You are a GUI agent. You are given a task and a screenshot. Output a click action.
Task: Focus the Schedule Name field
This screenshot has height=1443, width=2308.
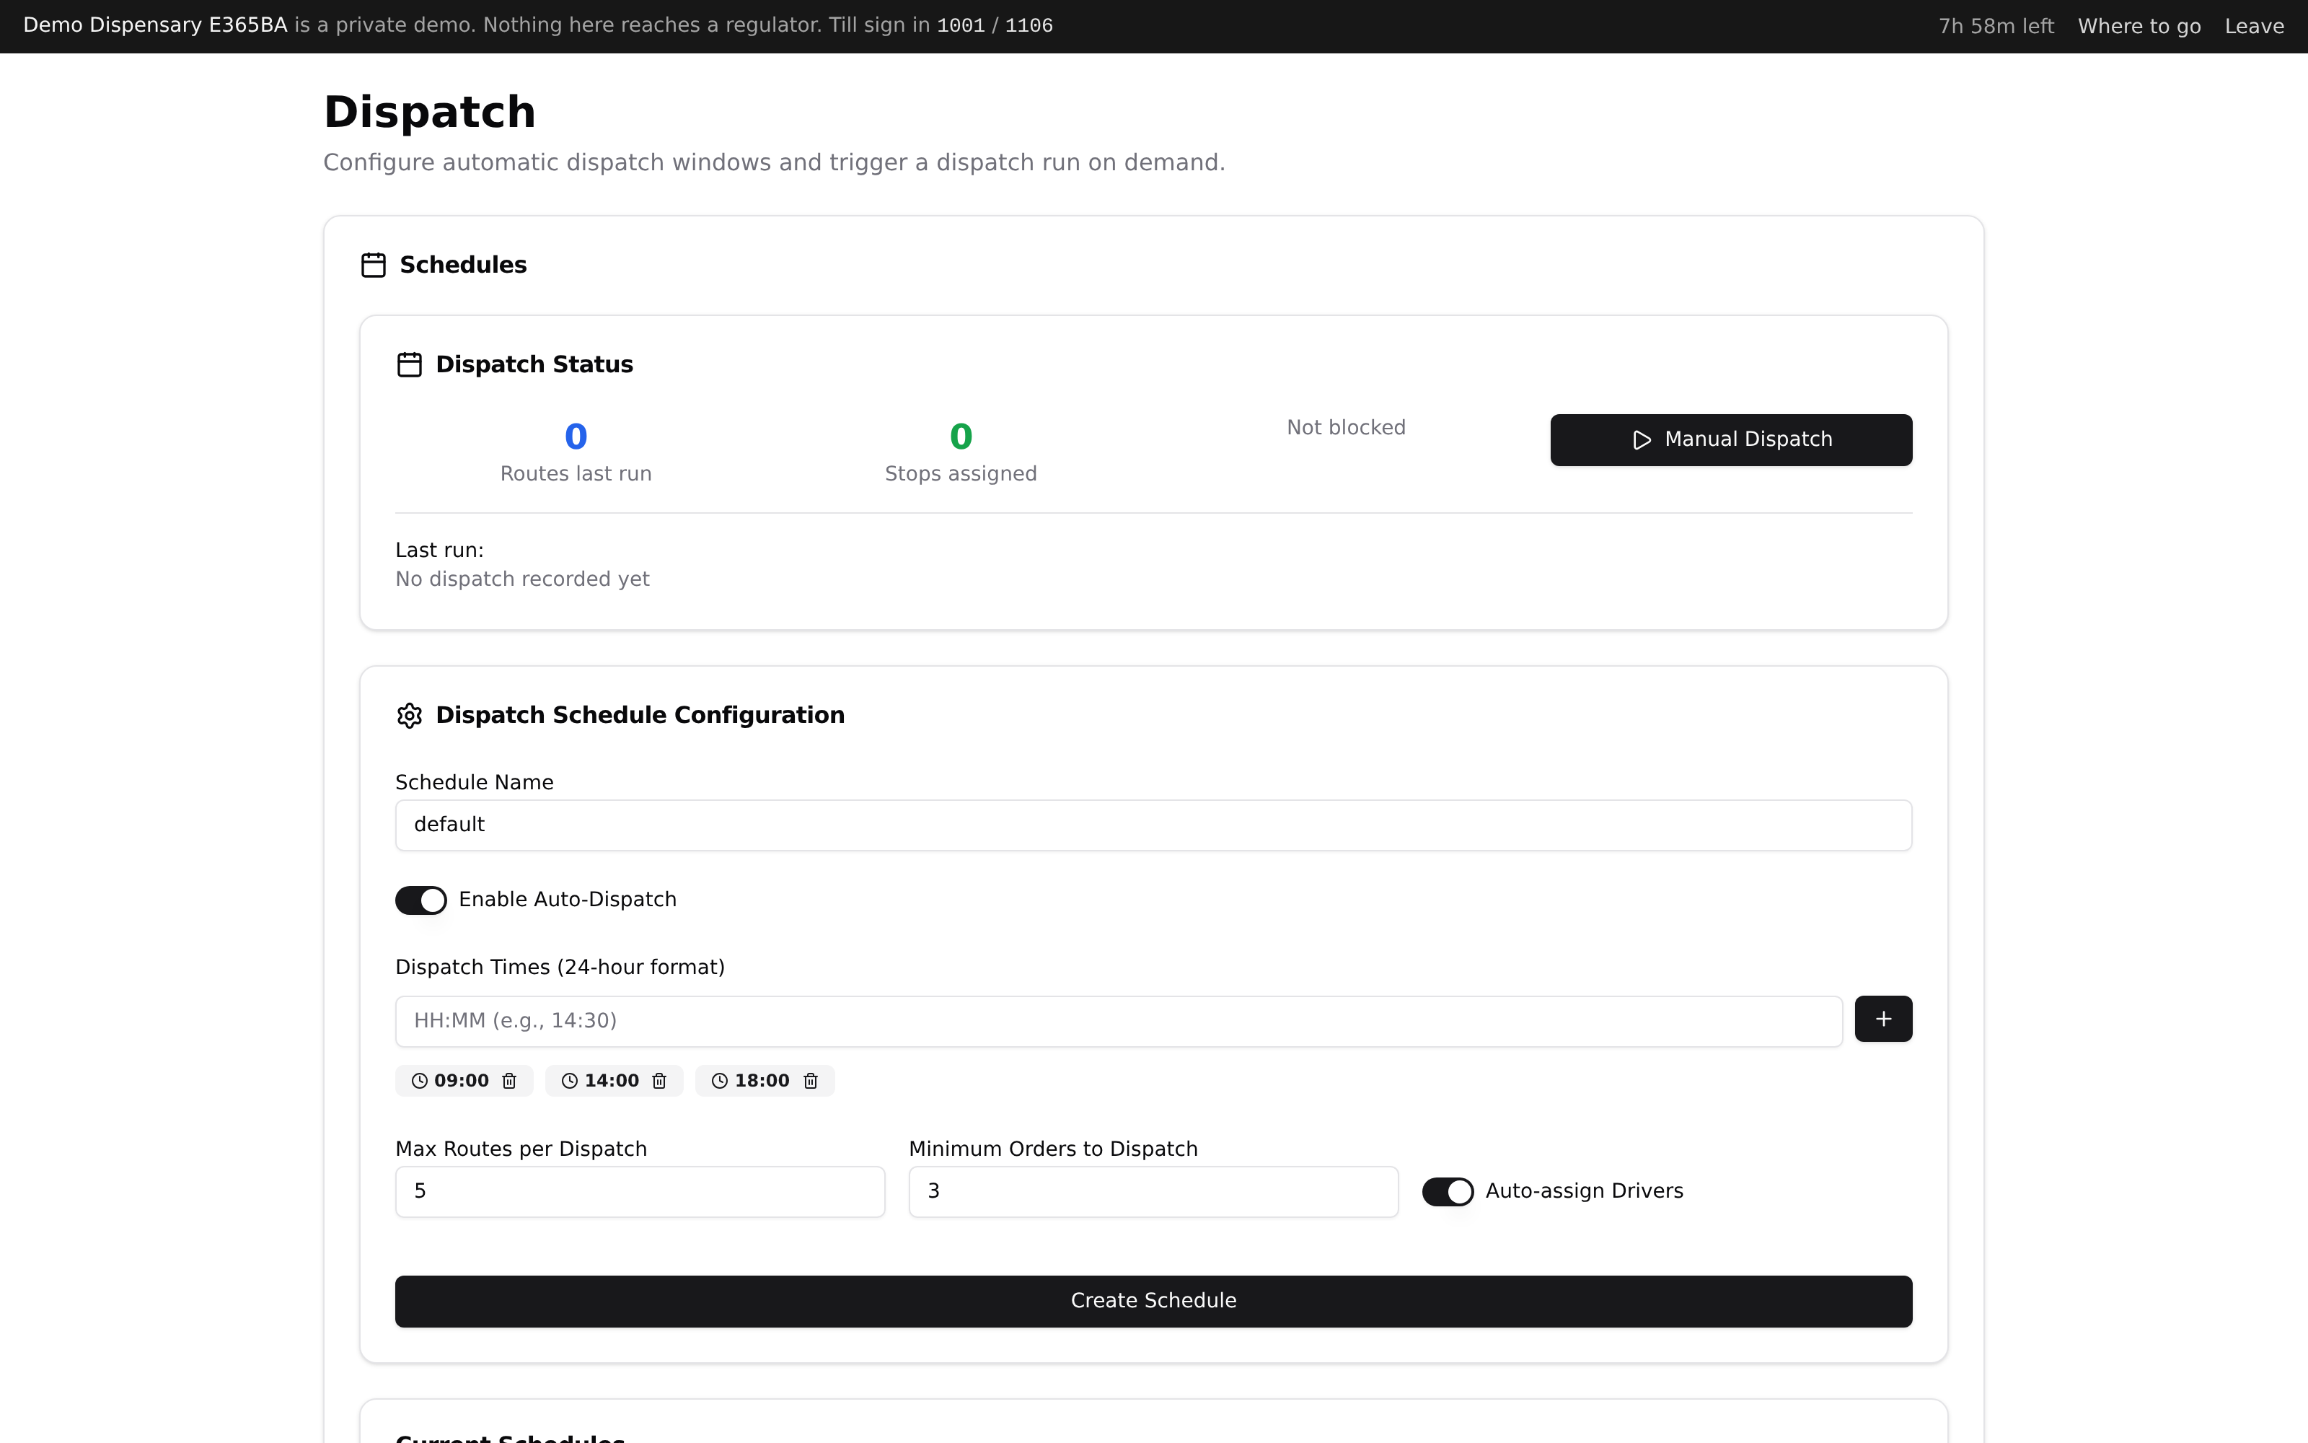coord(1153,825)
